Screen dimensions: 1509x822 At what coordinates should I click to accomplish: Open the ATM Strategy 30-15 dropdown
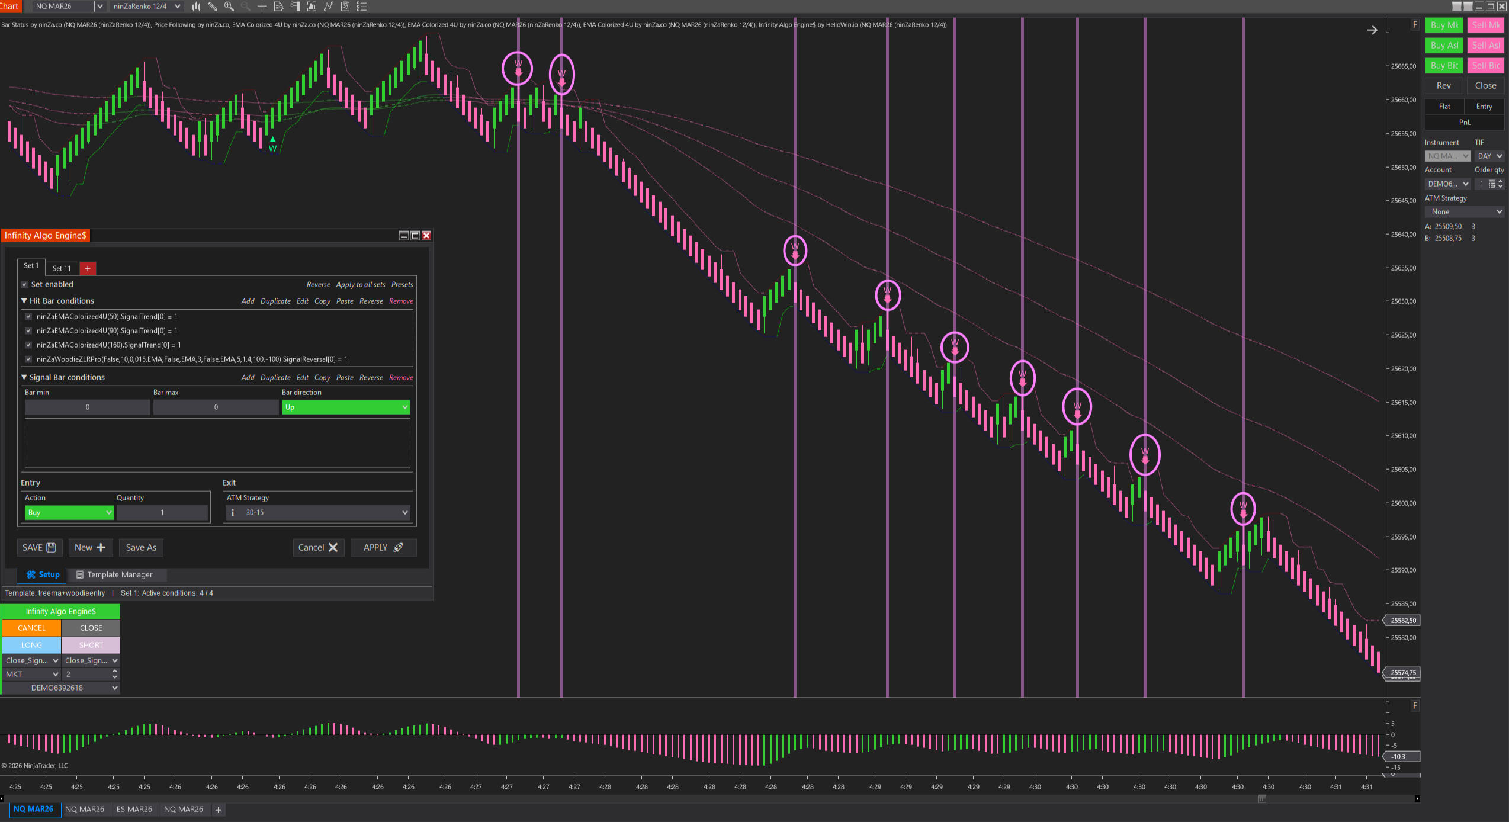(320, 513)
